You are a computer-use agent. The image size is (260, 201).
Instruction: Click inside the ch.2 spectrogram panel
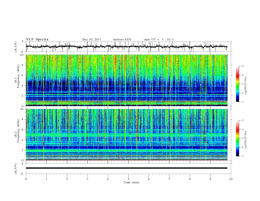[126, 135]
